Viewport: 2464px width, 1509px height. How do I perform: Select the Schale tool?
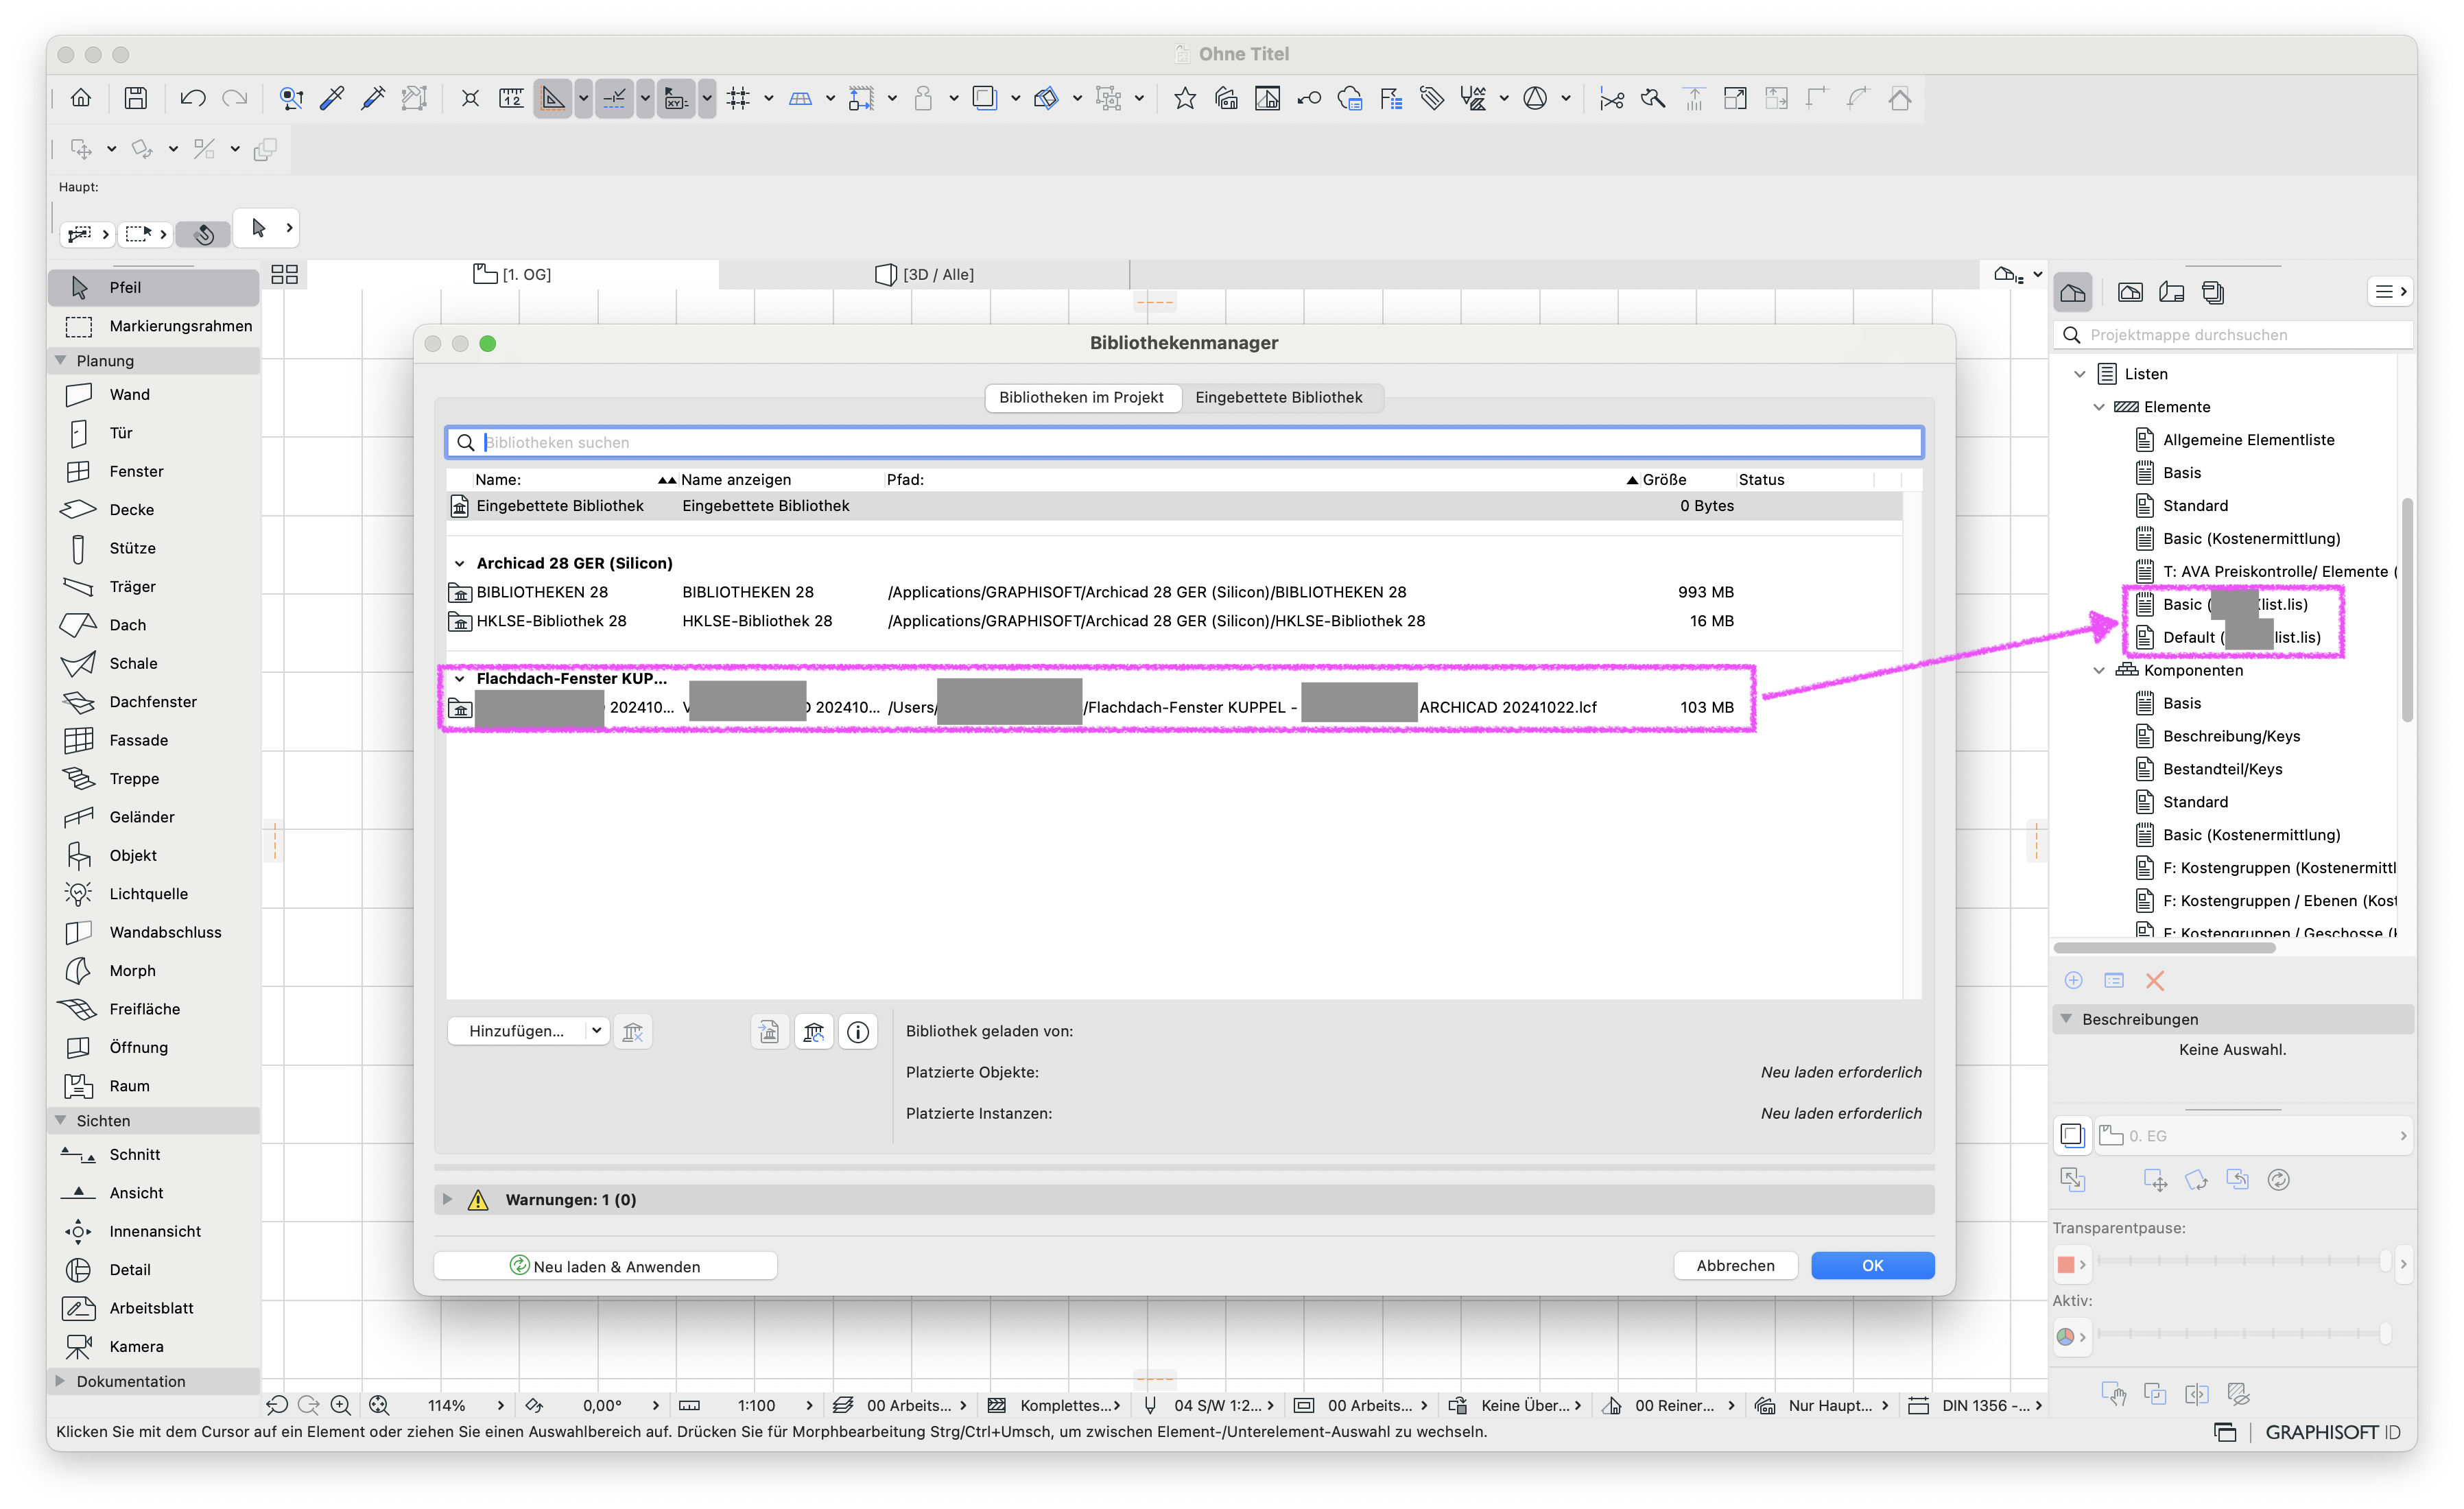click(x=153, y=663)
